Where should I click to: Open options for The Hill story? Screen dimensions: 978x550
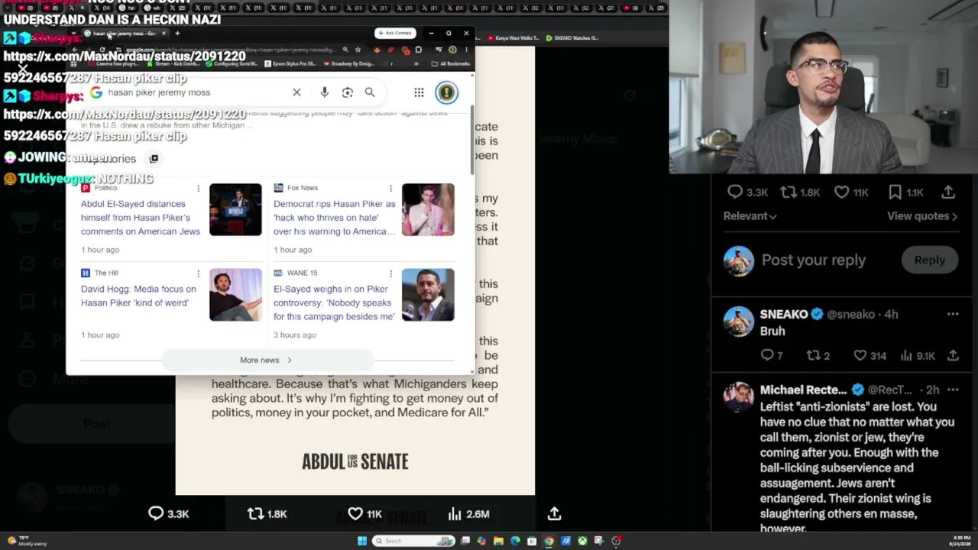[x=198, y=273]
